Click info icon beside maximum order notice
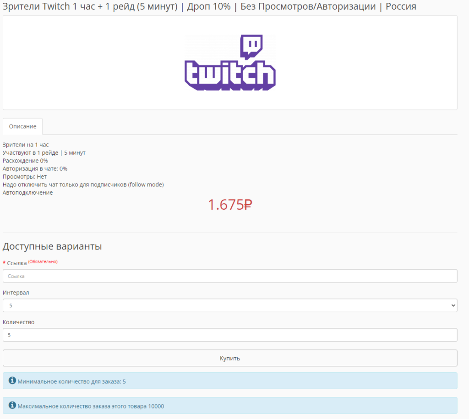Screen dimensions: 469x419 (12, 405)
